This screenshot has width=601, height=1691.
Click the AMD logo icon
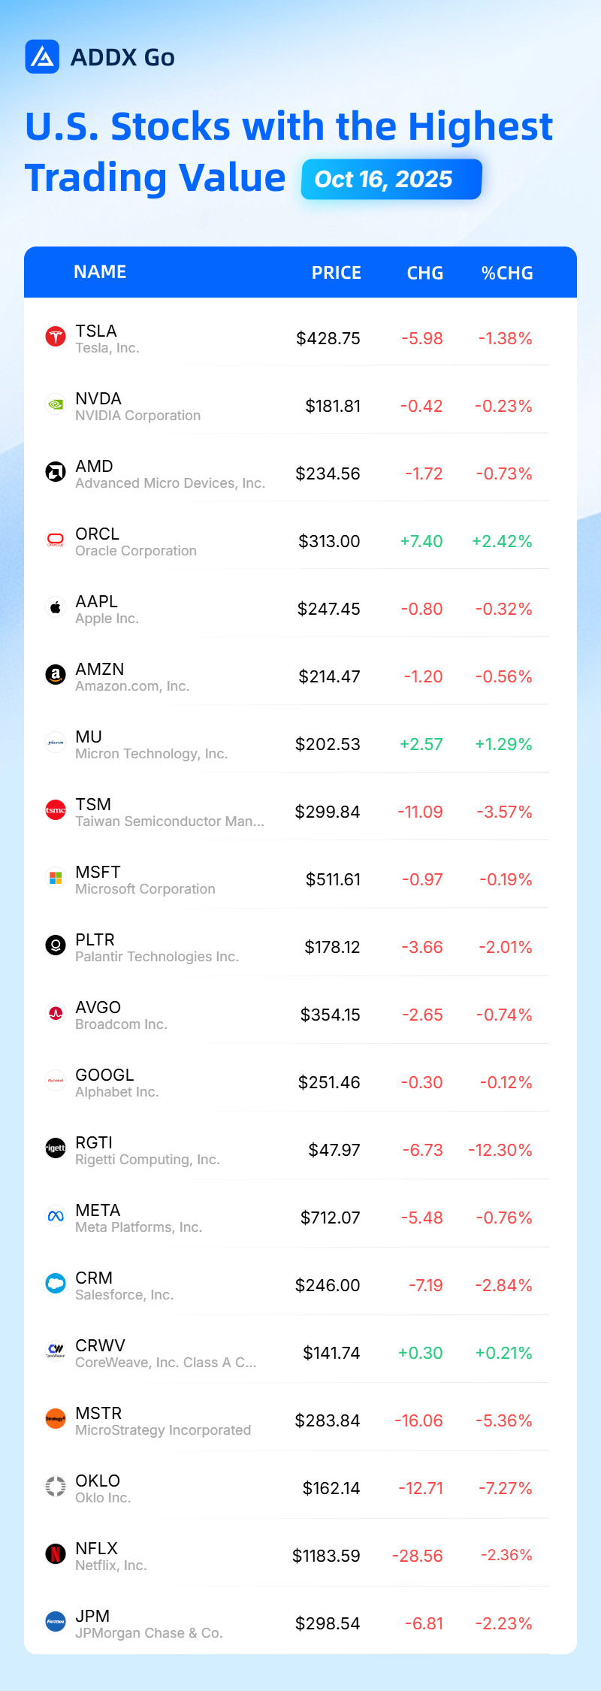pos(56,472)
